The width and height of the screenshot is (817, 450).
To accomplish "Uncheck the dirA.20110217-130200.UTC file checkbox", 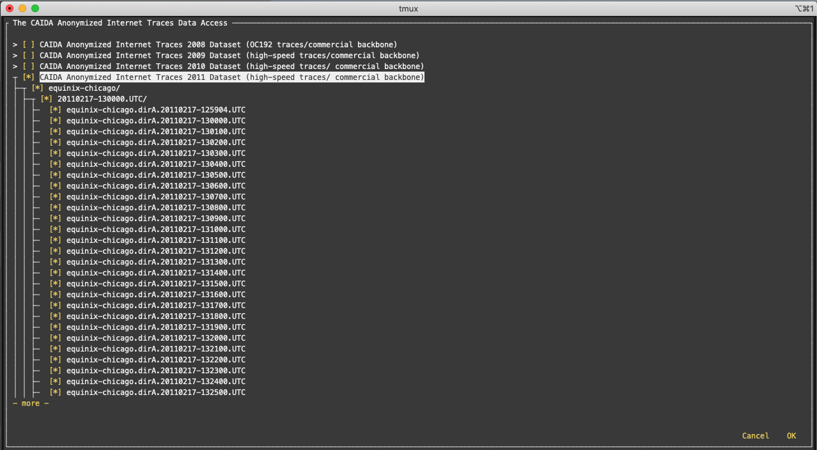I will (55, 143).
